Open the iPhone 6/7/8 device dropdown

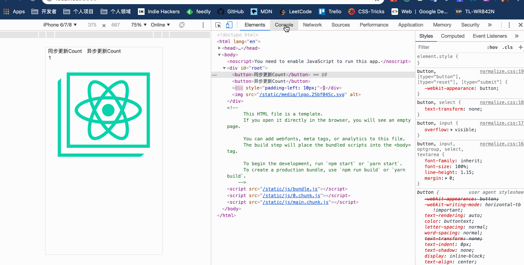click(x=60, y=25)
